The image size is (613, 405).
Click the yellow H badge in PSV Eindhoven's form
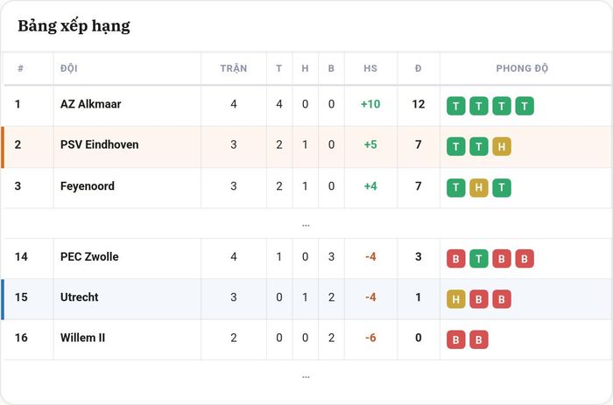pos(502,146)
